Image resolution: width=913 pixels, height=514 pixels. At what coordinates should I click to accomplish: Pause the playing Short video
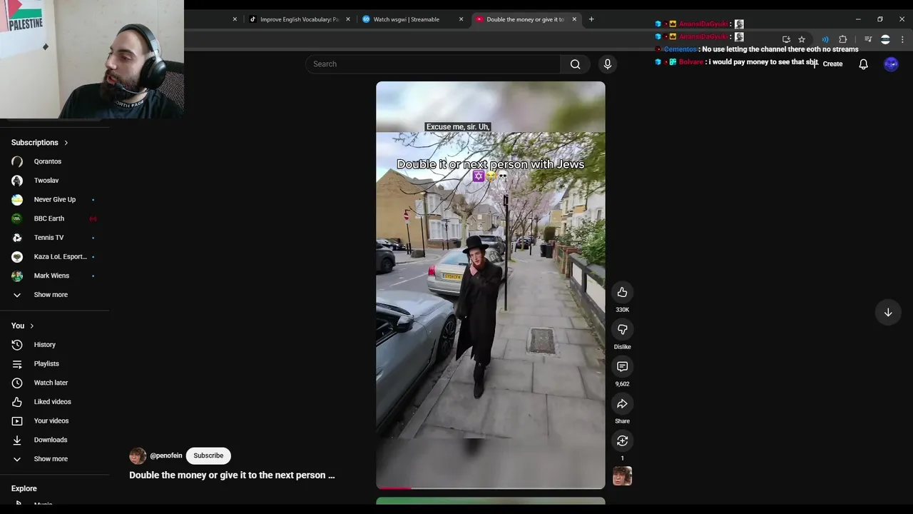pos(491,285)
